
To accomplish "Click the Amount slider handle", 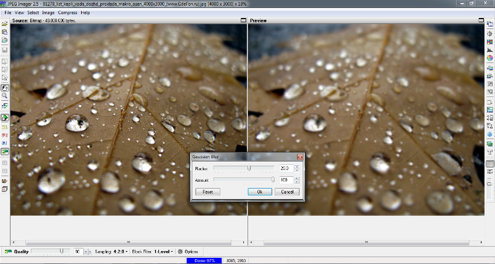I will click(x=272, y=180).
